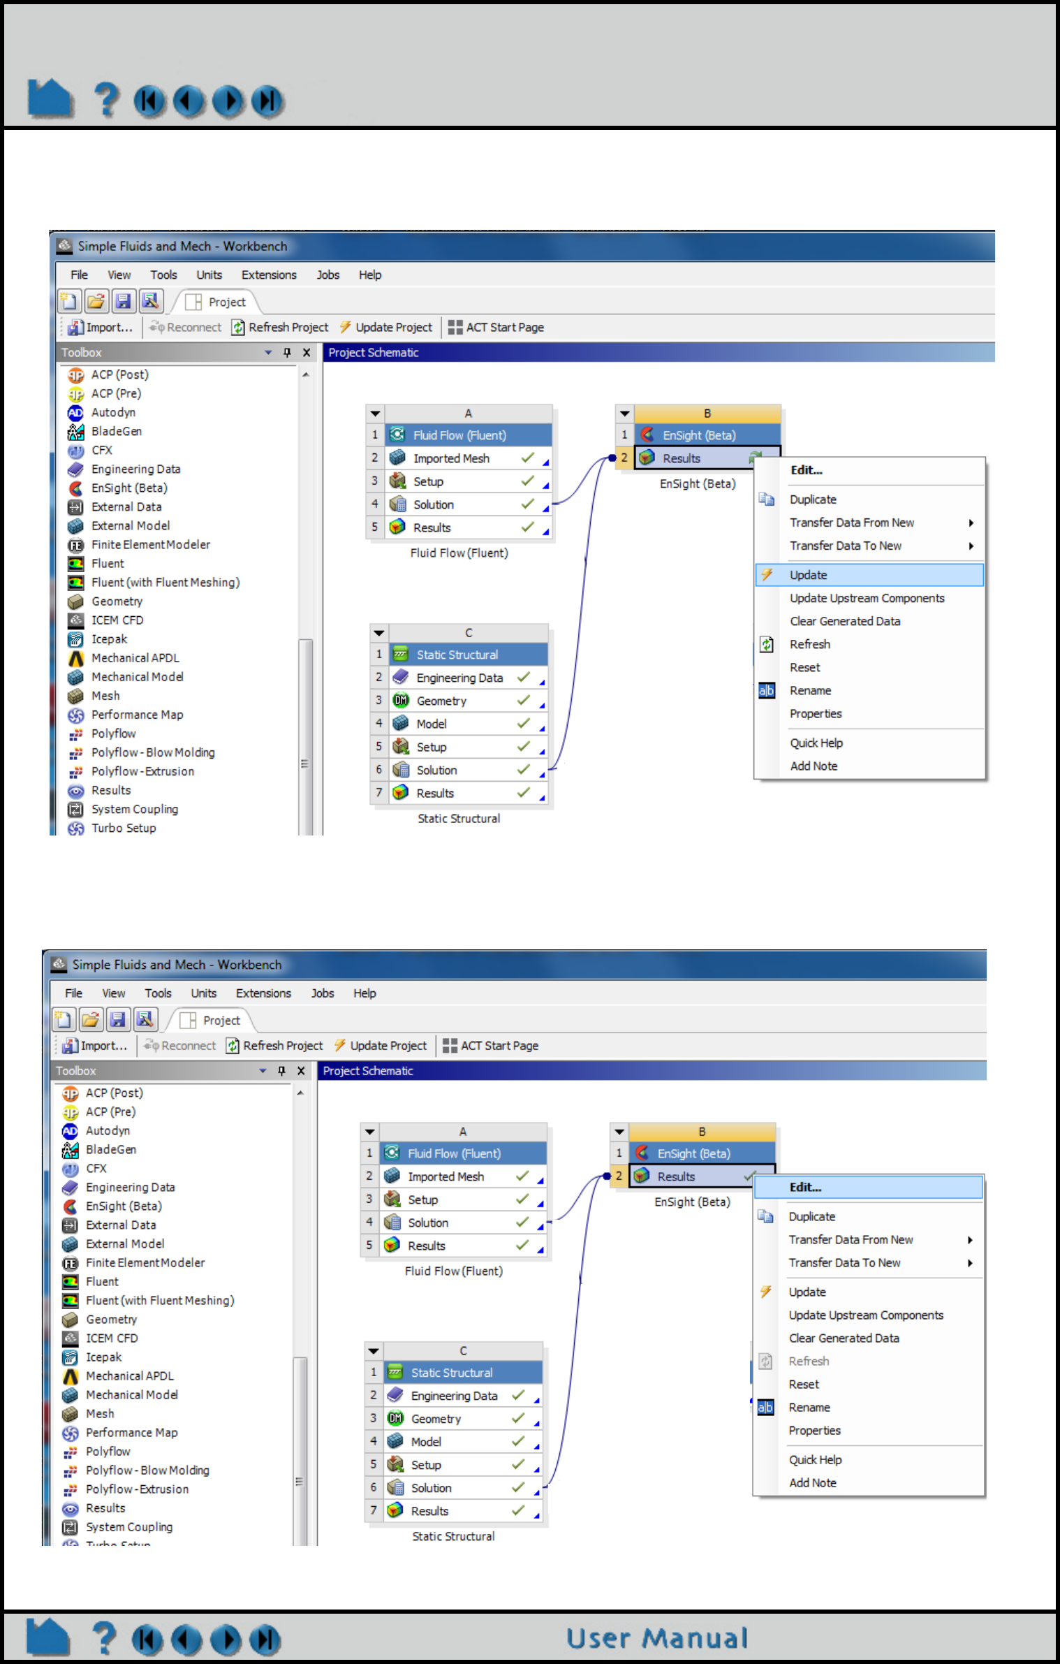Click Update Project in the second screenshot
The image size is (1060, 1664).
381,1045
